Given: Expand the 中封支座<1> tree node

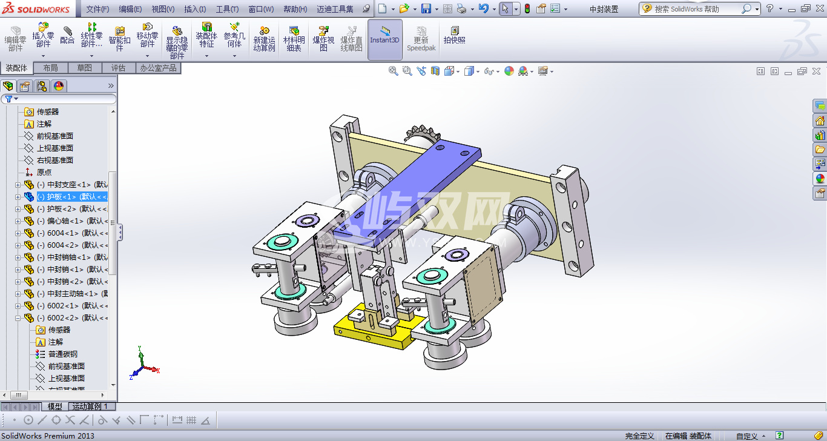Looking at the screenshot, I should click(x=18, y=185).
